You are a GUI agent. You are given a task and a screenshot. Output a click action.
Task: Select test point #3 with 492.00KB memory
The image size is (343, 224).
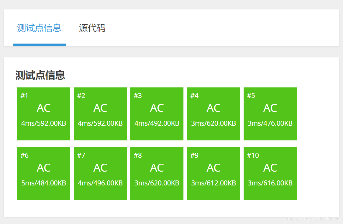[157, 114]
